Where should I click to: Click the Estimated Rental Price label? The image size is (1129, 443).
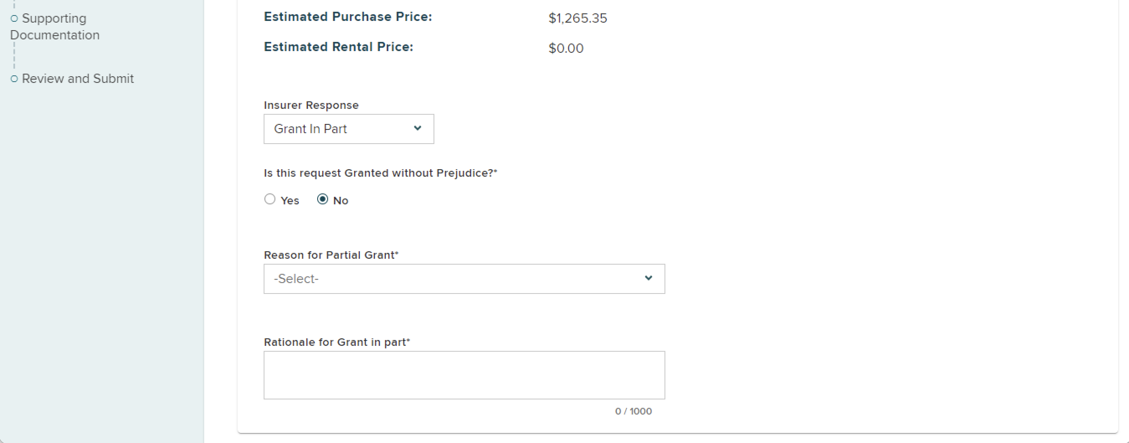coord(338,47)
